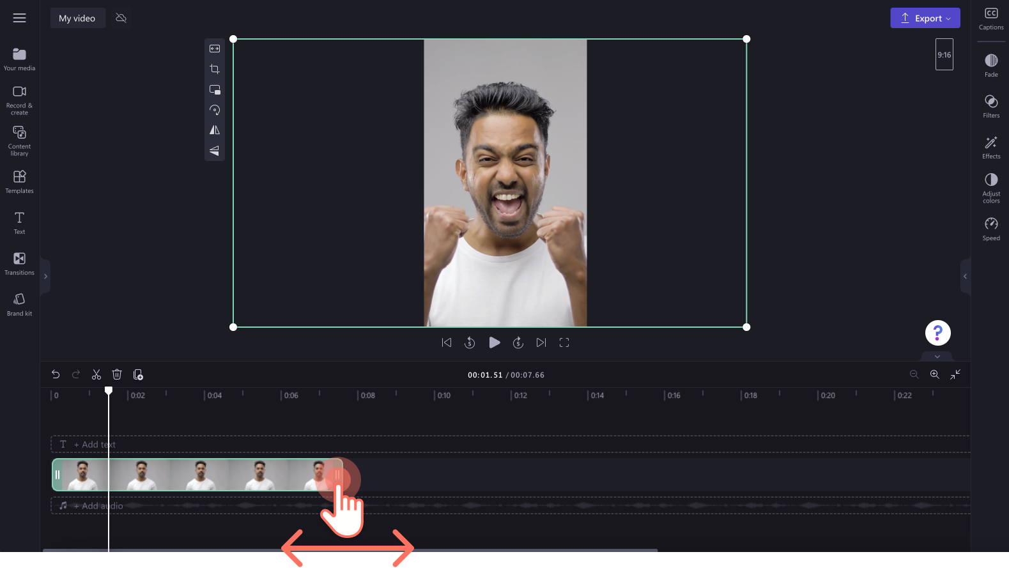The width and height of the screenshot is (1009, 568).
Task: Redo the last action
Action: tap(76, 374)
